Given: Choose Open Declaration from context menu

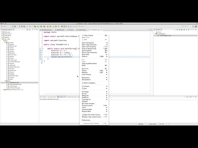Looking at the screenshot, I should (94, 43).
